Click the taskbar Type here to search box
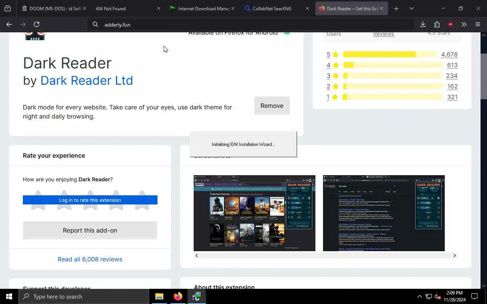 (84, 296)
